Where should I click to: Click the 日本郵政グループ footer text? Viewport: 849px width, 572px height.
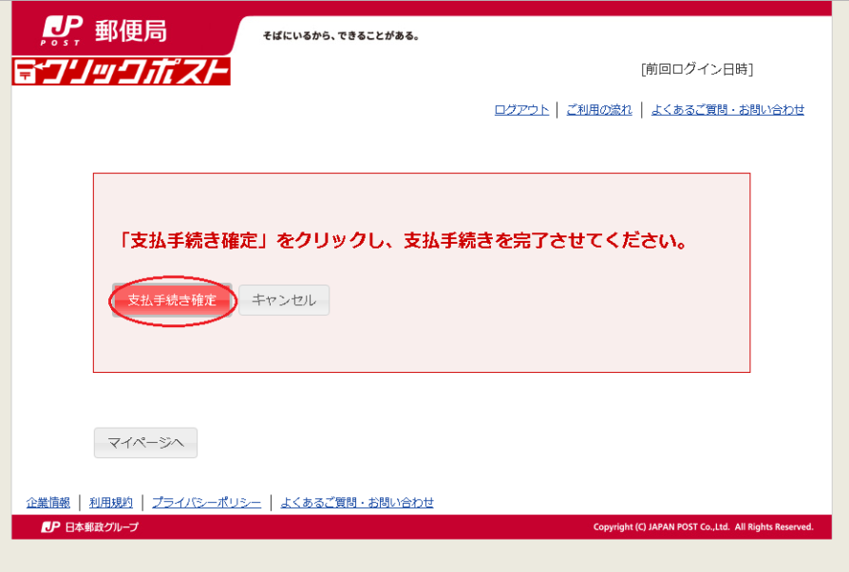(x=101, y=527)
